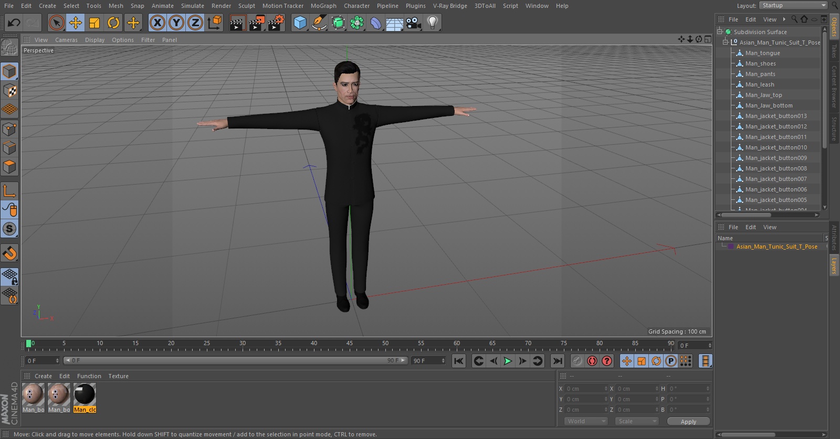Enable Axis mode
Viewport: 840px width, 439px height.
point(9,190)
